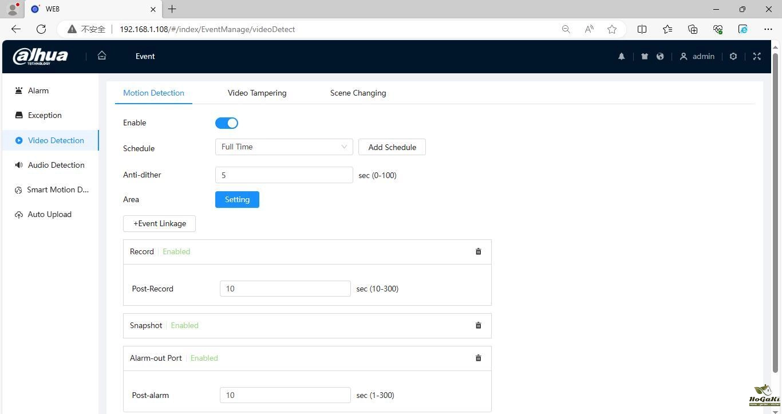Screen dimensions: 782x414
Task: Click the page's vertical scrollbar
Action: (x=776, y=212)
